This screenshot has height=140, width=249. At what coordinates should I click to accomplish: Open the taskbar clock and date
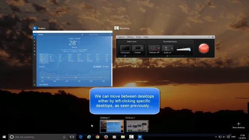point(242,137)
